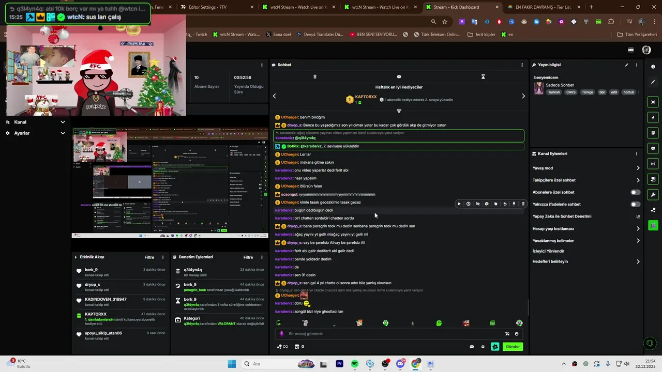Screen dimensions: 662x372
Task: Click the translate icon in message box
Action: click(507, 334)
